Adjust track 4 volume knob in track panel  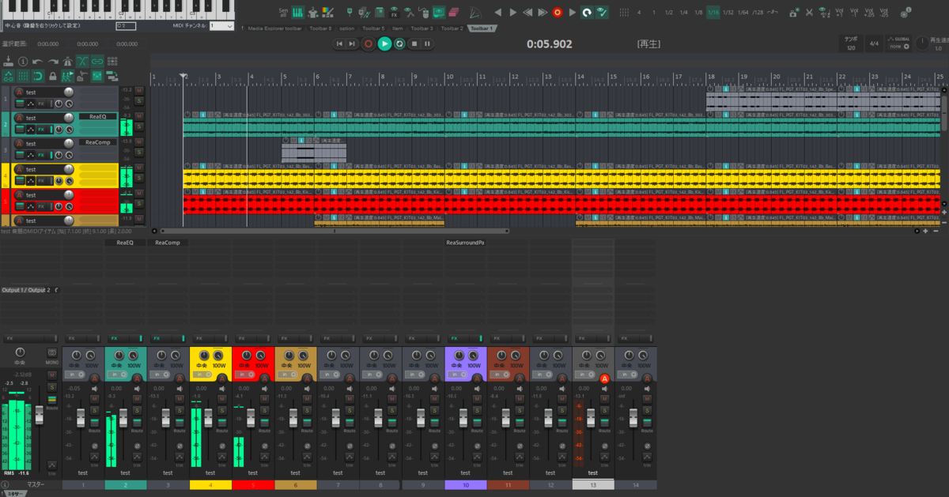[69, 169]
